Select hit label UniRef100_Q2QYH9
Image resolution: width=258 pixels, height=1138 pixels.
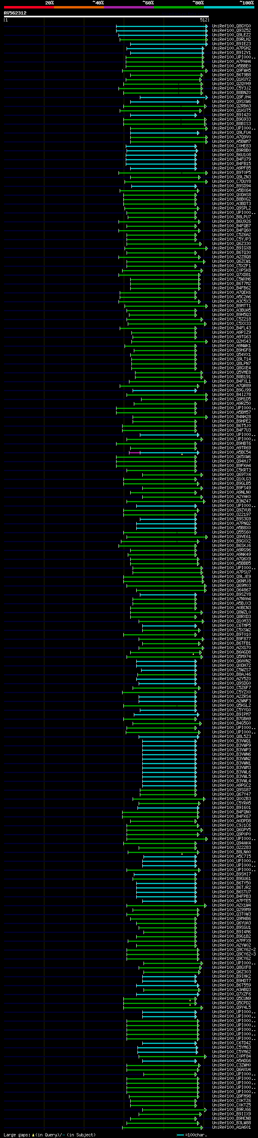[231, 84]
